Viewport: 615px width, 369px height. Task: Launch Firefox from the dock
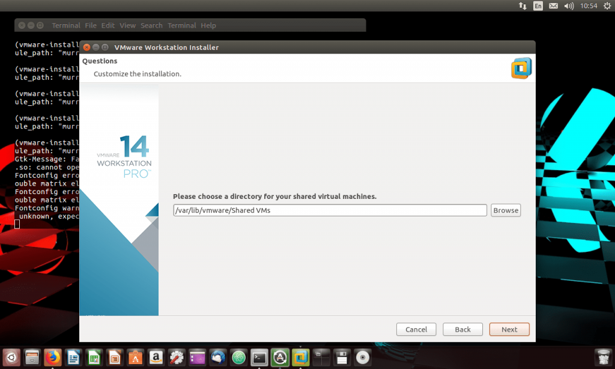coord(53,358)
